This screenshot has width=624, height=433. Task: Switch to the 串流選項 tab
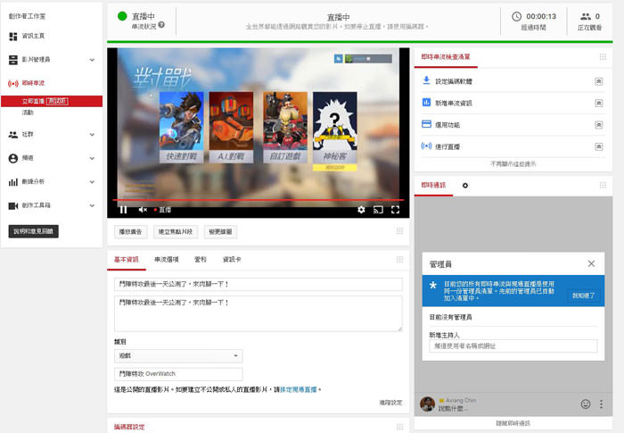pos(167,260)
